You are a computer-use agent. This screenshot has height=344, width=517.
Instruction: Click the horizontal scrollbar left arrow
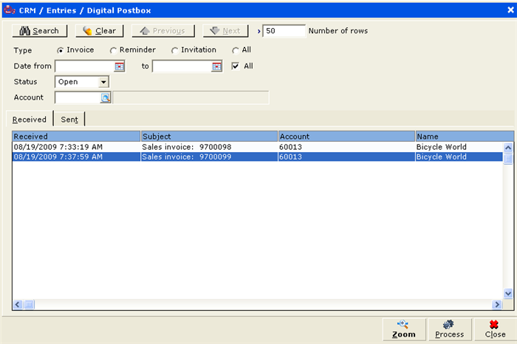click(18, 305)
